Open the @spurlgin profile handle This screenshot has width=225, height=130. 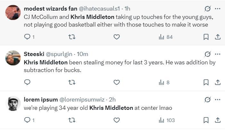[60, 54]
